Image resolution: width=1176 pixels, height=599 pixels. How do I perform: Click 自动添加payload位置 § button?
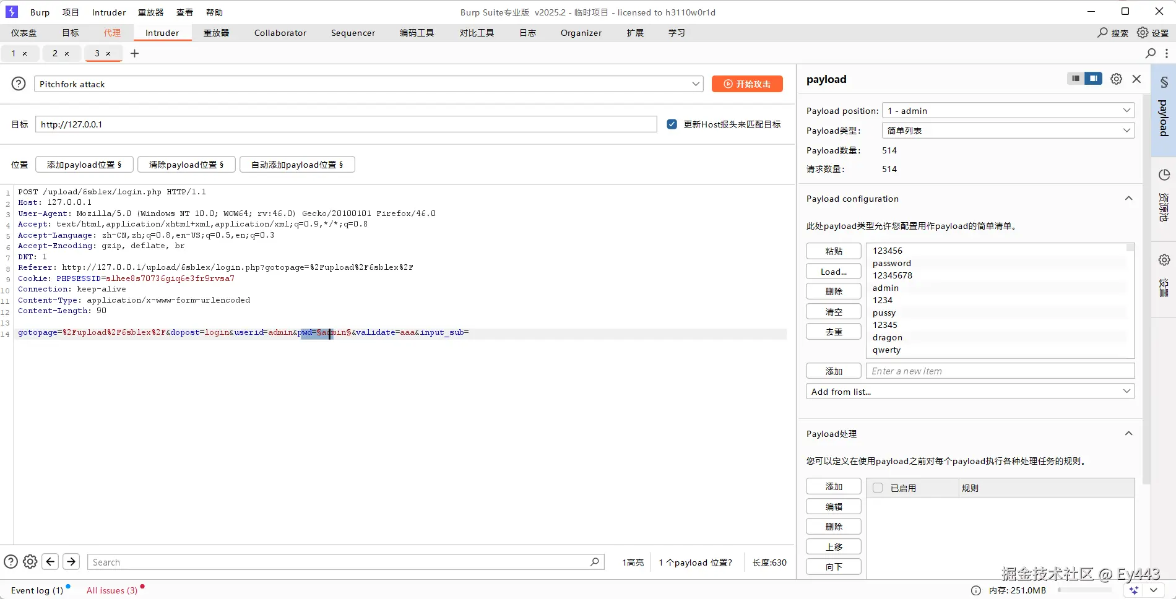pos(297,165)
